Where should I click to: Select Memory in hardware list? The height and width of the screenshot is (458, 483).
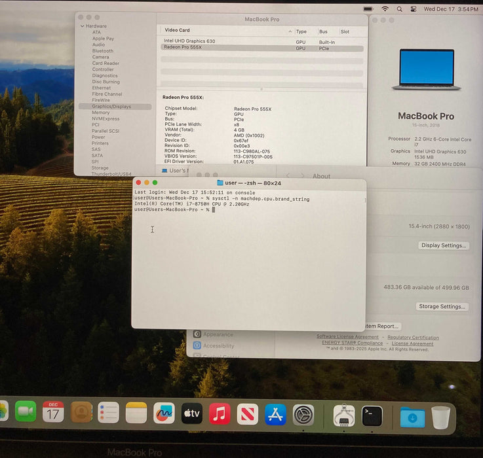(x=100, y=113)
